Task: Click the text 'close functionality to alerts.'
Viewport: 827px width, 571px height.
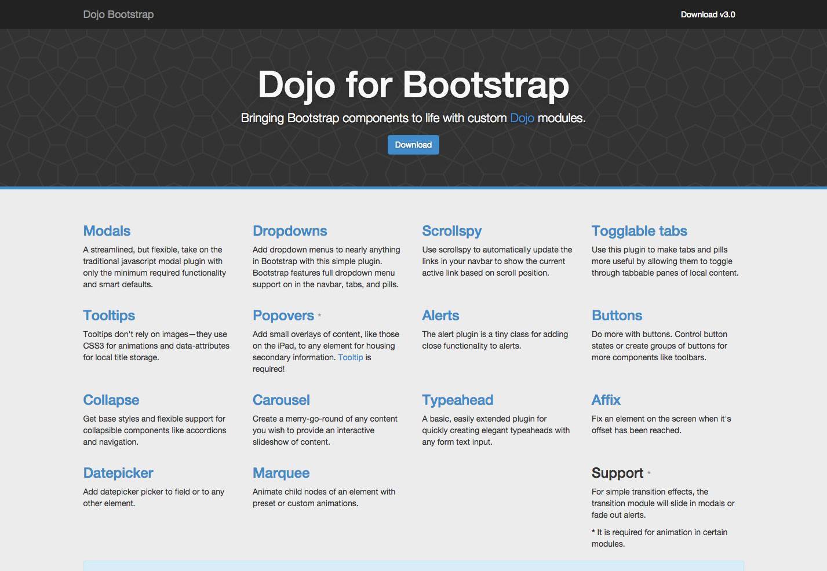Action: 472,346
